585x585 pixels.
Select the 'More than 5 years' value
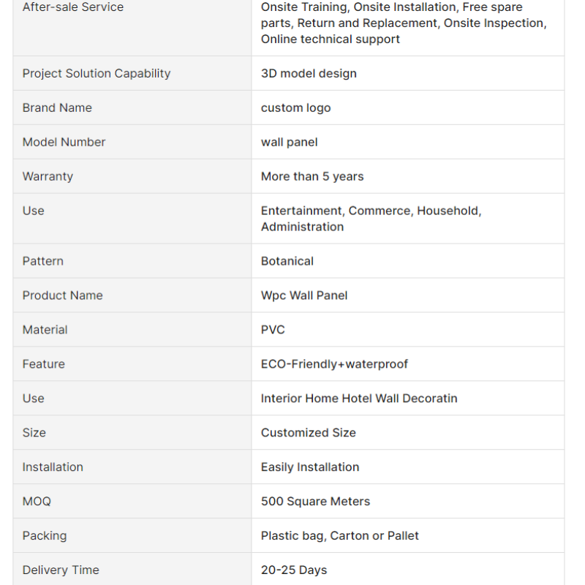click(x=312, y=176)
